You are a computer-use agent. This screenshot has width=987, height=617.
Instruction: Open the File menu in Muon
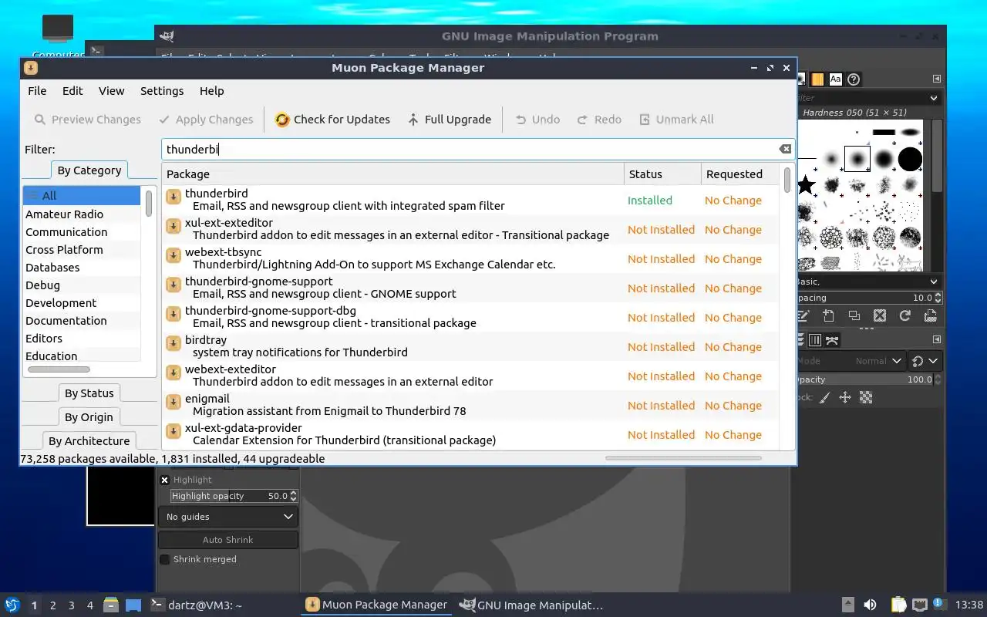click(x=37, y=91)
